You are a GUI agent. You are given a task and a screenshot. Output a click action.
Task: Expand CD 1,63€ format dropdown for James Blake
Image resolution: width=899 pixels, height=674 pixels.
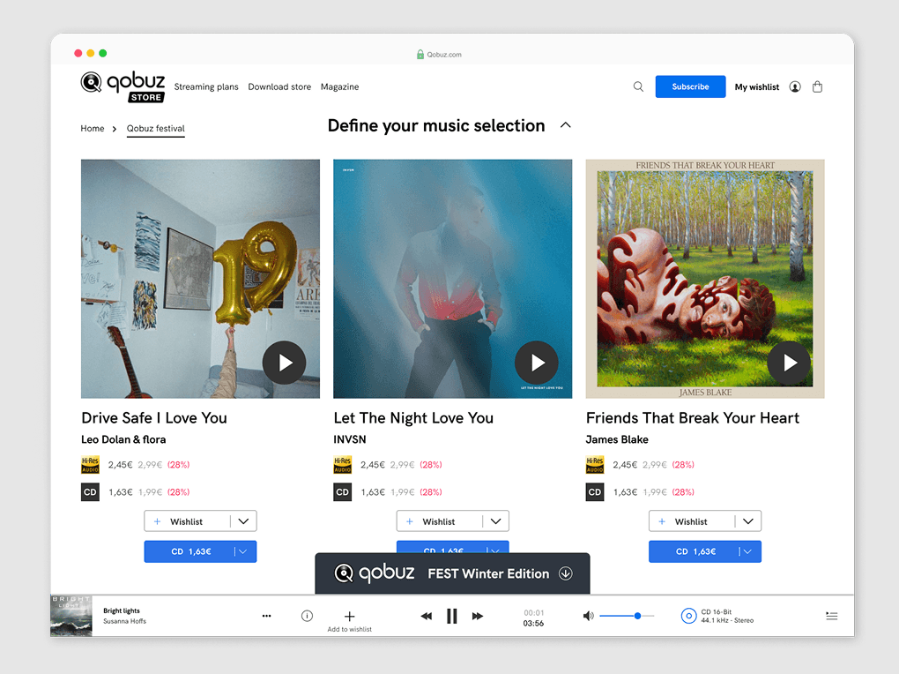pyautogui.click(x=747, y=551)
